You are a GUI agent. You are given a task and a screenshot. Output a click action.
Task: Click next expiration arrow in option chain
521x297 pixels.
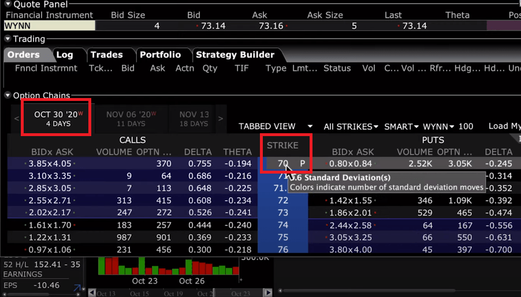click(x=220, y=119)
